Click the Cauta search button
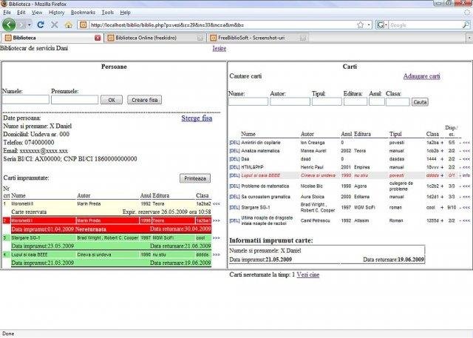The height and width of the screenshot is (338, 473). [420, 102]
